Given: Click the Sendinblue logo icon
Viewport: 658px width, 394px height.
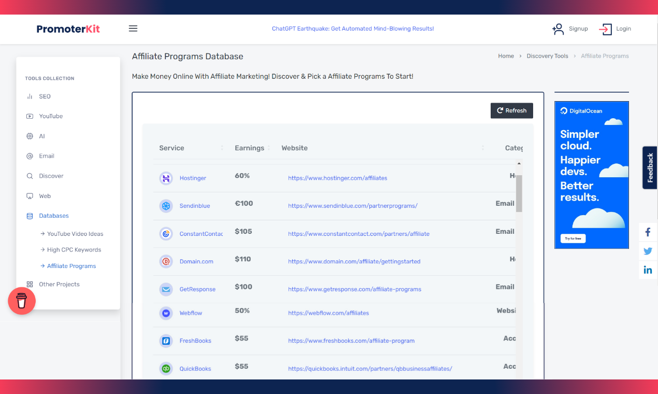Looking at the screenshot, I should point(166,206).
